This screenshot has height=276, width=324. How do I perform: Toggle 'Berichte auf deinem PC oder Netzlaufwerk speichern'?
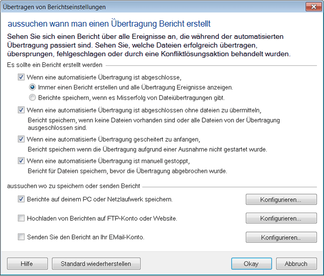[x=21, y=199]
